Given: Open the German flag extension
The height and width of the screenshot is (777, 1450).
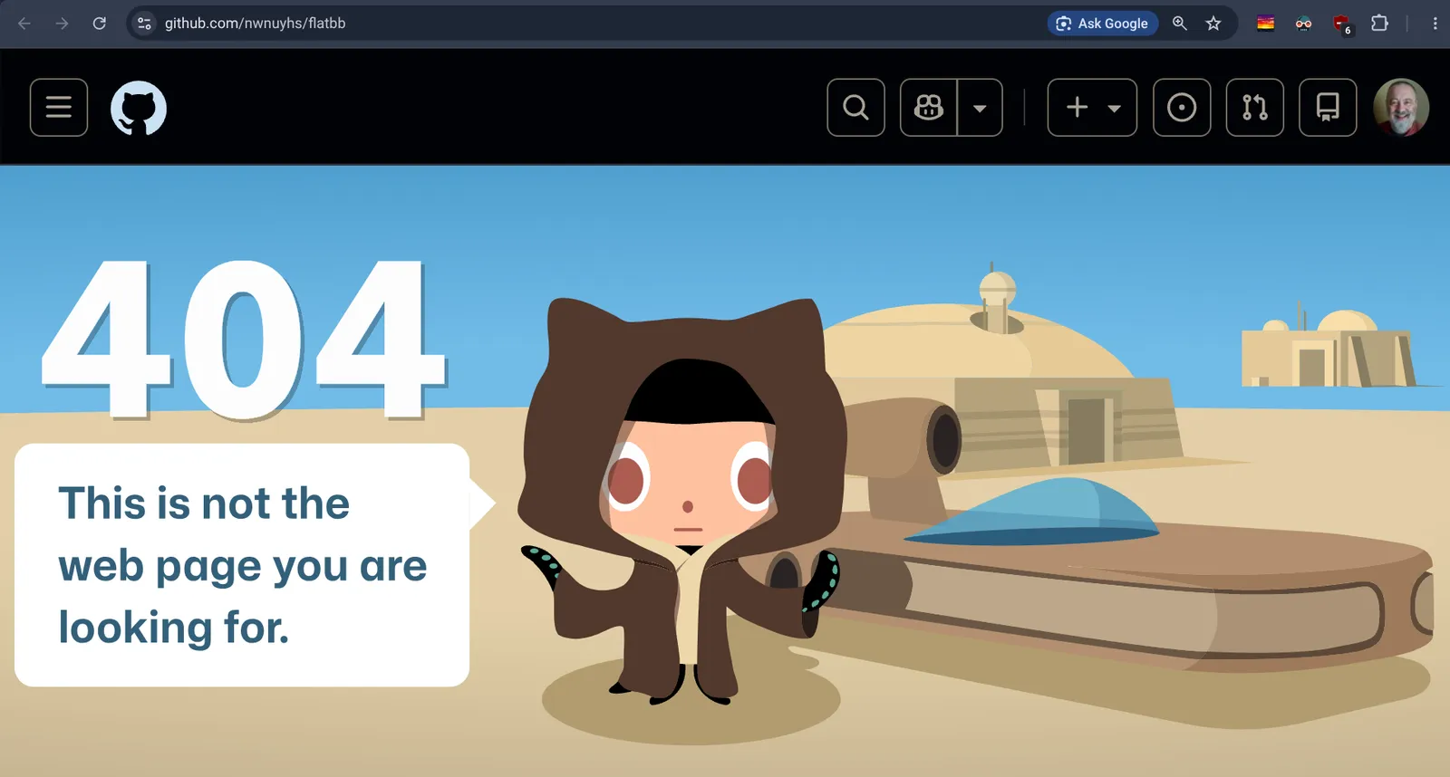Looking at the screenshot, I should tap(1266, 24).
